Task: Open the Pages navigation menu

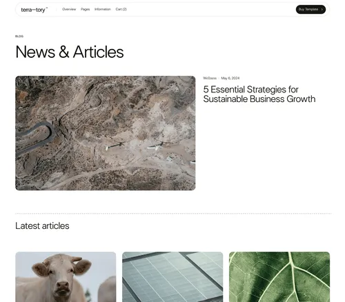Action: point(85,9)
